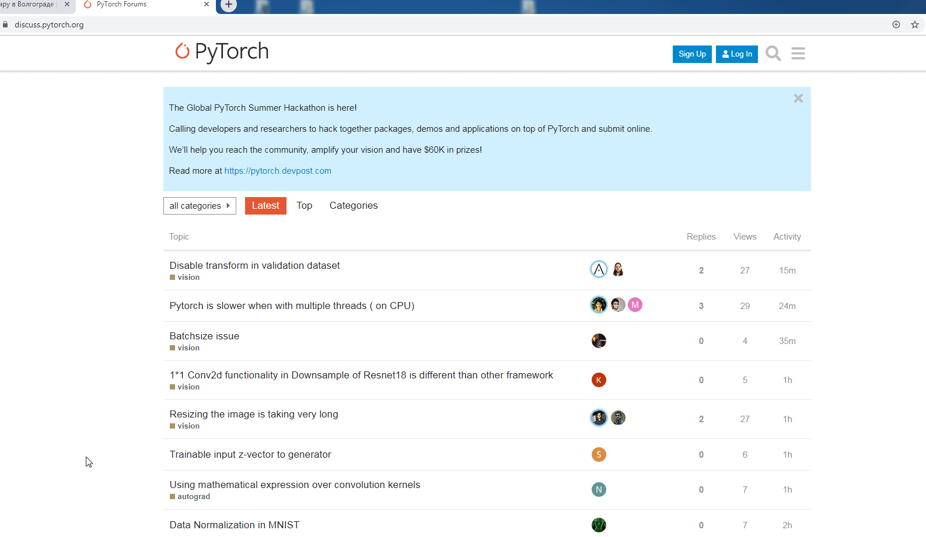
Task: Open the Categories tab
Action: coord(353,206)
